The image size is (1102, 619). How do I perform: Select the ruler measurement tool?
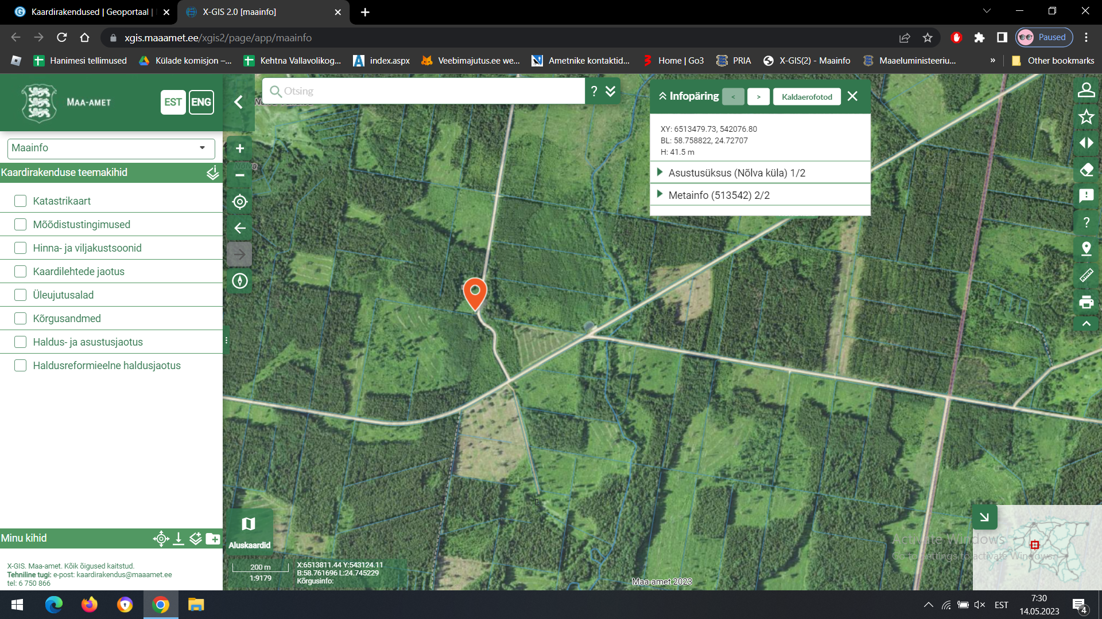tap(1086, 276)
